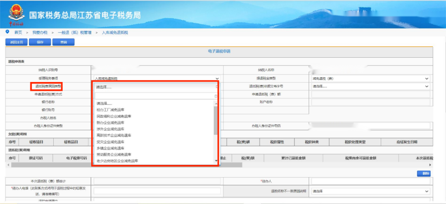Click the 征收品目 column header

pos(71,142)
